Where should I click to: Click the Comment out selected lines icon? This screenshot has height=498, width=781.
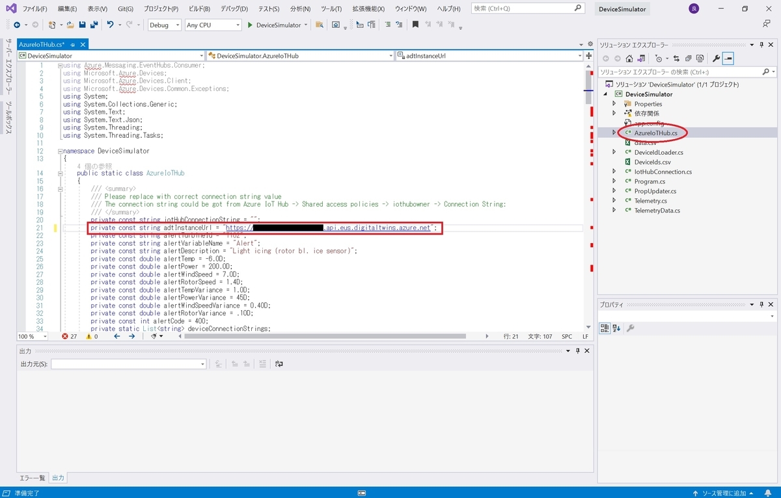[387, 25]
